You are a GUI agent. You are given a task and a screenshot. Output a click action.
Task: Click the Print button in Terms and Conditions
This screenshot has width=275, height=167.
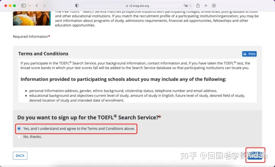pos(249,54)
